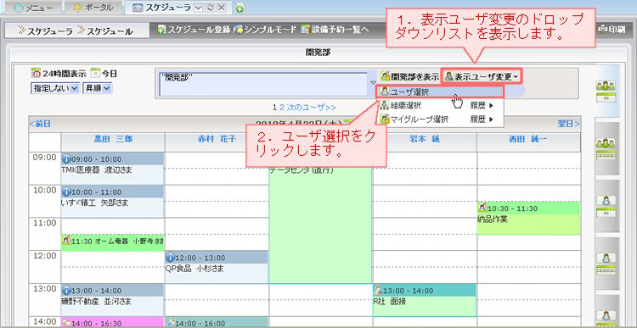Select the personal day-view icon in the right sidebar
The height and width of the screenshot is (328, 637).
click(606, 206)
